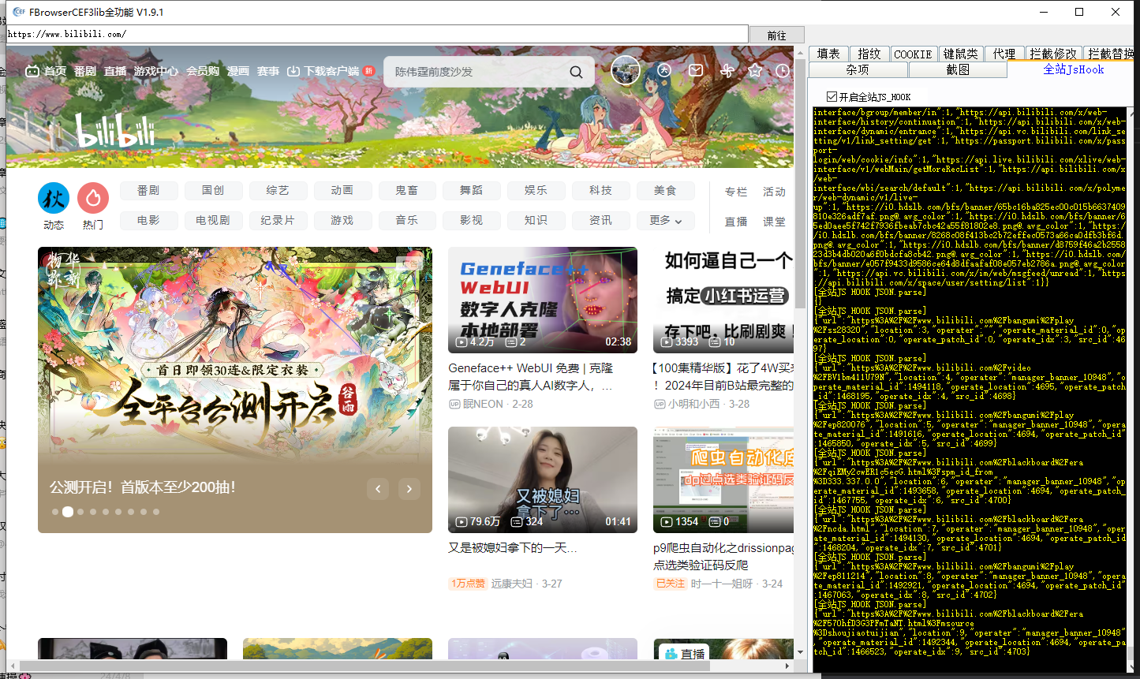Click the URL address input field
Screen dimensions: 1140x679
(316, 34)
